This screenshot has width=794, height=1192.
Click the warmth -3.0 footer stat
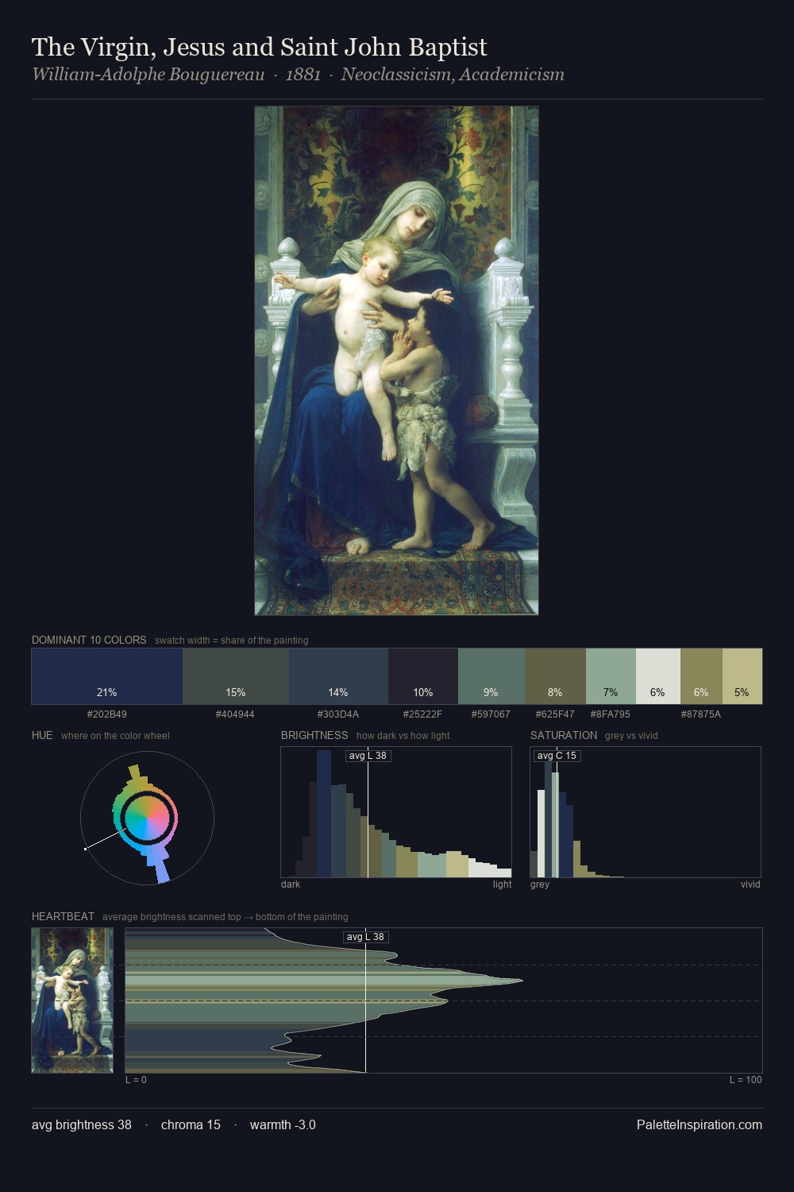(283, 1124)
